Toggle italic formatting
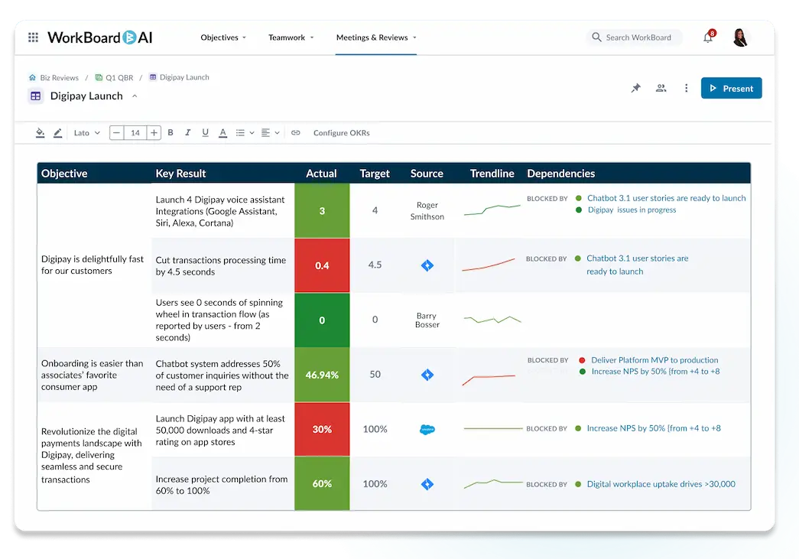The image size is (799, 559). (x=188, y=132)
